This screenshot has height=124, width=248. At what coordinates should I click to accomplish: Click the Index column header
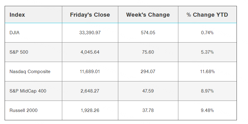point(17,15)
